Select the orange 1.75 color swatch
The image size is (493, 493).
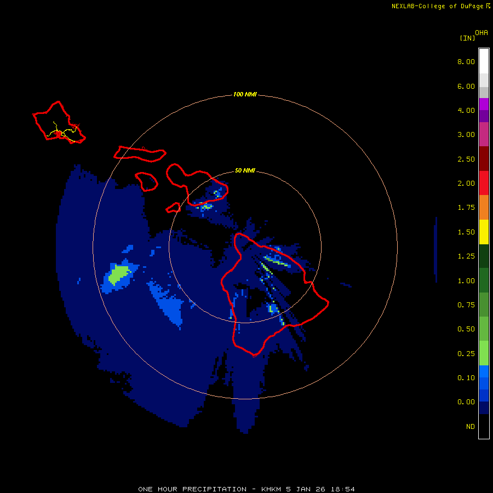point(484,208)
